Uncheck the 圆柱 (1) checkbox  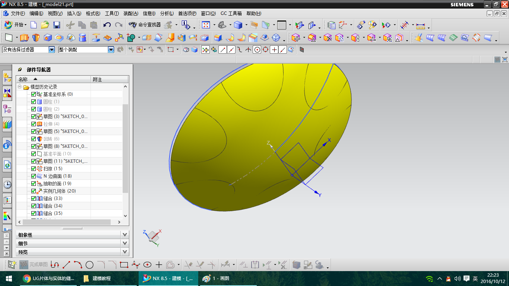[34, 102]
